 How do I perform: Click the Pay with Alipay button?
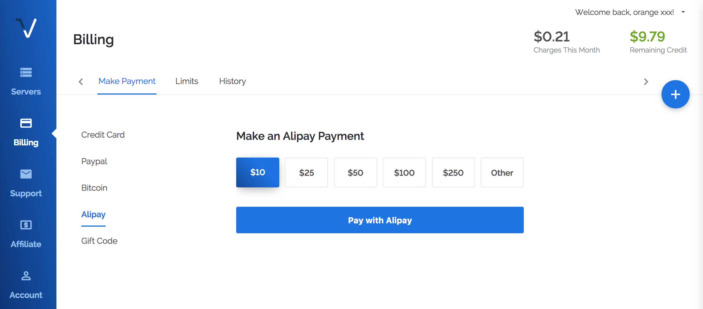(x=380, y=220)
